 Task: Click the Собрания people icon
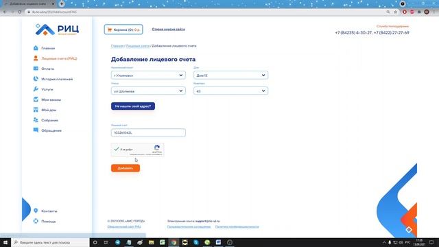36,120
